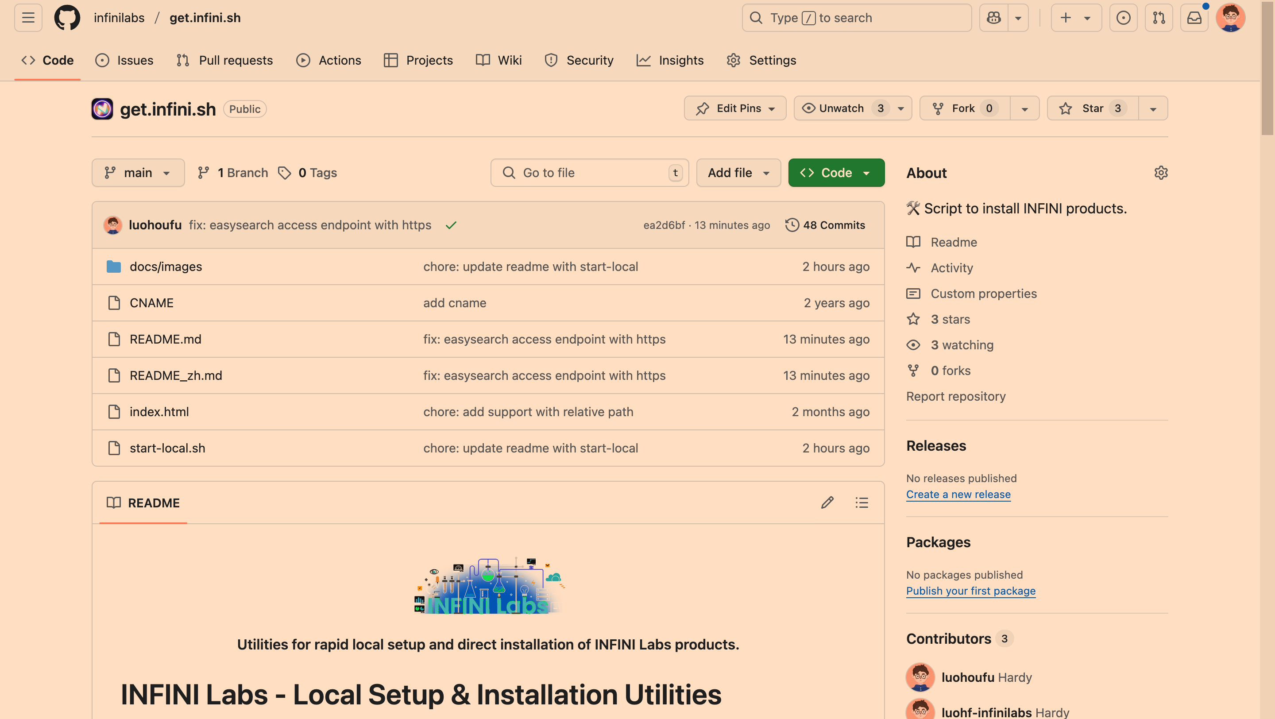This screenshot has height=719, width=1275.
Task: Edit README with the pencil icon
Action: point(827,503)
